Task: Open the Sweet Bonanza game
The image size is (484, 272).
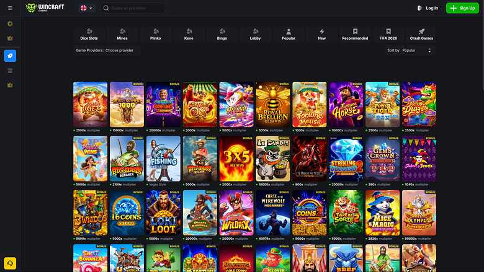Action: 90,258
